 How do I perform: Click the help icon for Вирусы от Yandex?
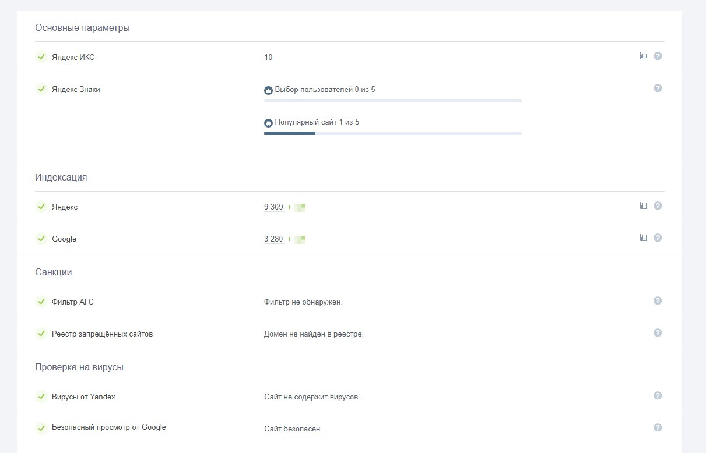point(658,396)
